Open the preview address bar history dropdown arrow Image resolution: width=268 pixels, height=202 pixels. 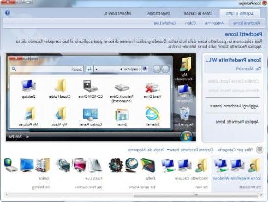(x=97, y=69)
